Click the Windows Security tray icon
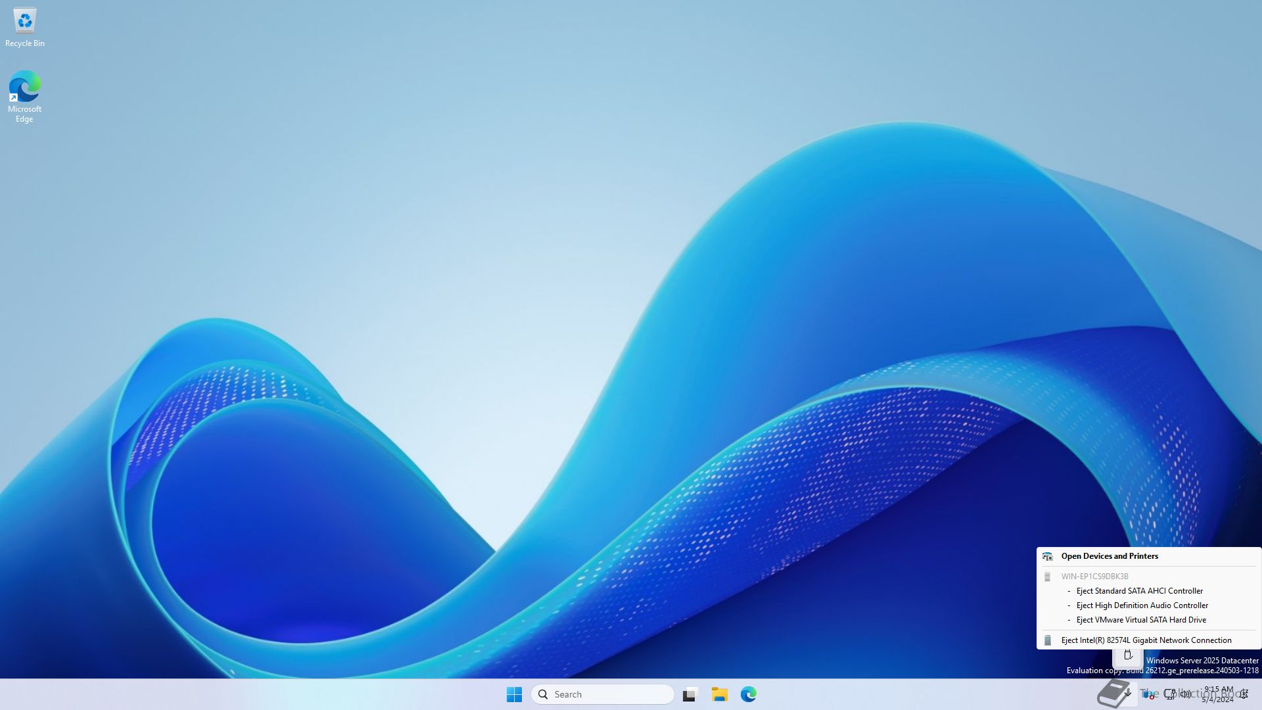 pos(1148,694)
